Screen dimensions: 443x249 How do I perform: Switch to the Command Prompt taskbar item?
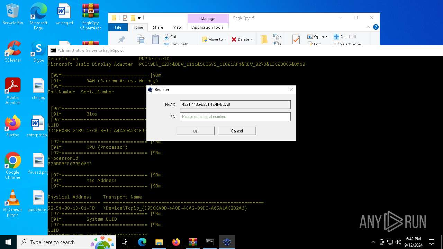[x=210, y=242]
